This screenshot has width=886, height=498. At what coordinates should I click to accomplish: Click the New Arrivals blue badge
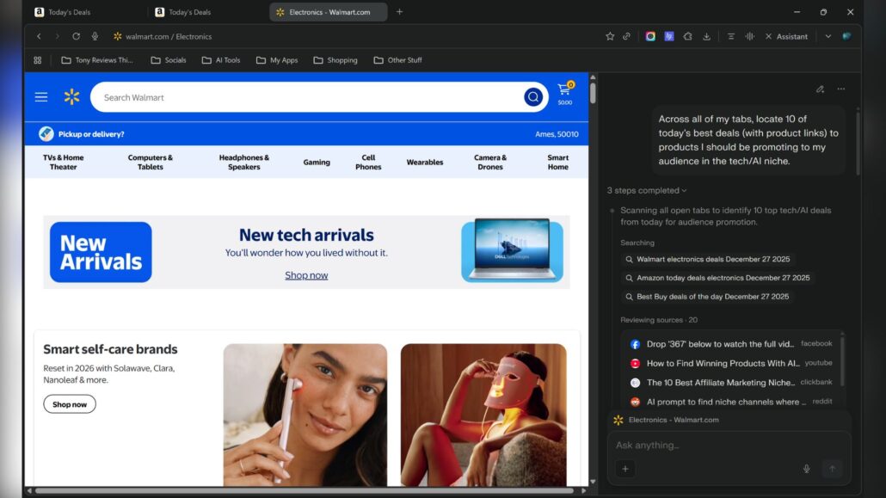[x=101, y=252]
